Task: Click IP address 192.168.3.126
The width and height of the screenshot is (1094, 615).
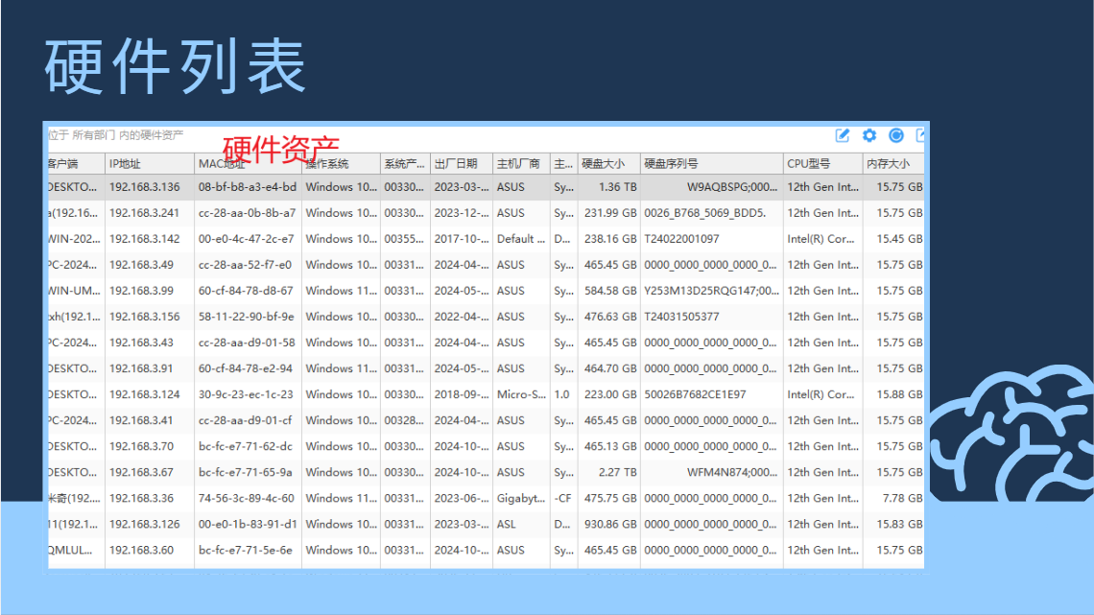Action: [x=144, y=524]
